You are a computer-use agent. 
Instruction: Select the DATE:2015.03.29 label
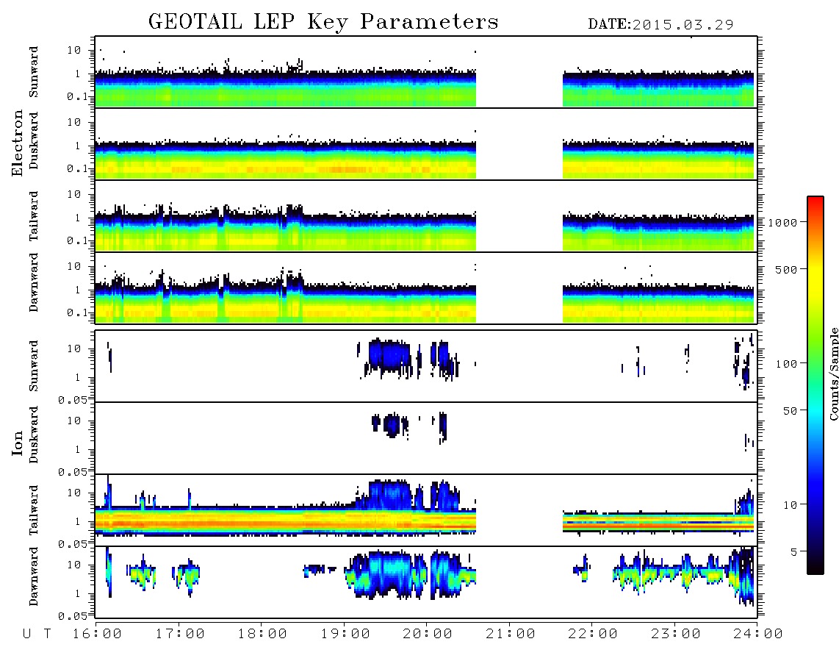(x=660, y=25)
